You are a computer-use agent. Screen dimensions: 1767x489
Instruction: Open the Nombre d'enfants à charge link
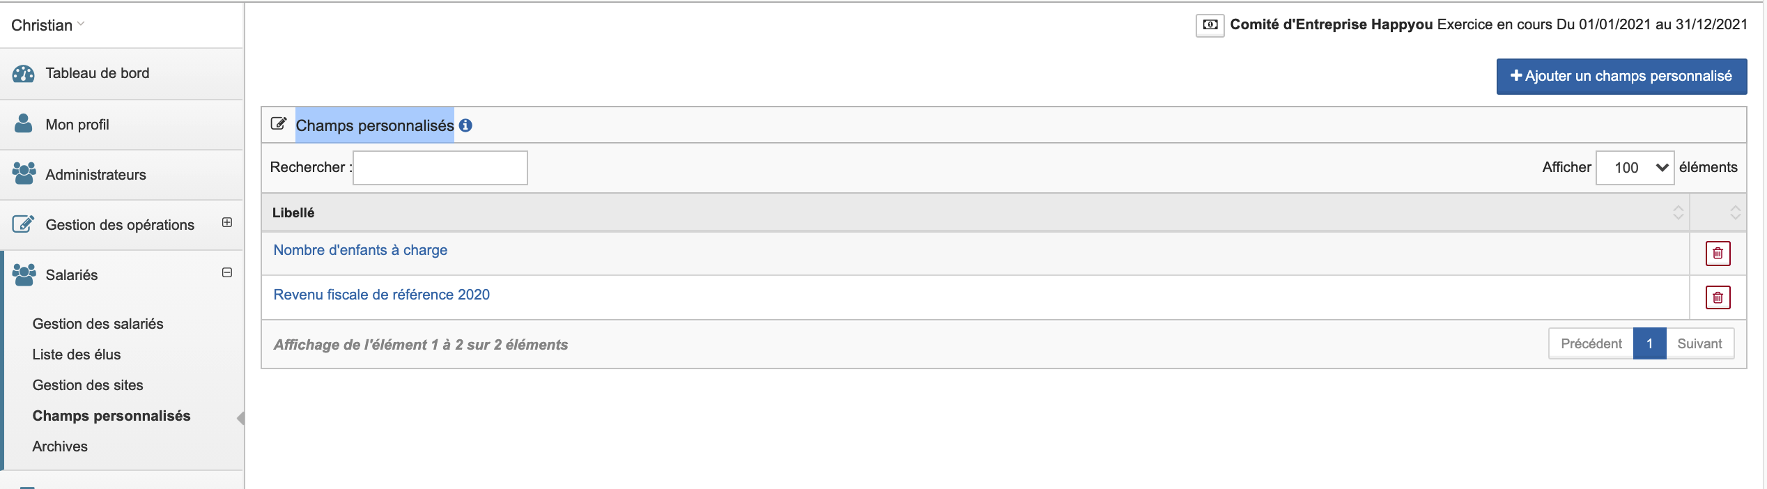coord(360,250)
